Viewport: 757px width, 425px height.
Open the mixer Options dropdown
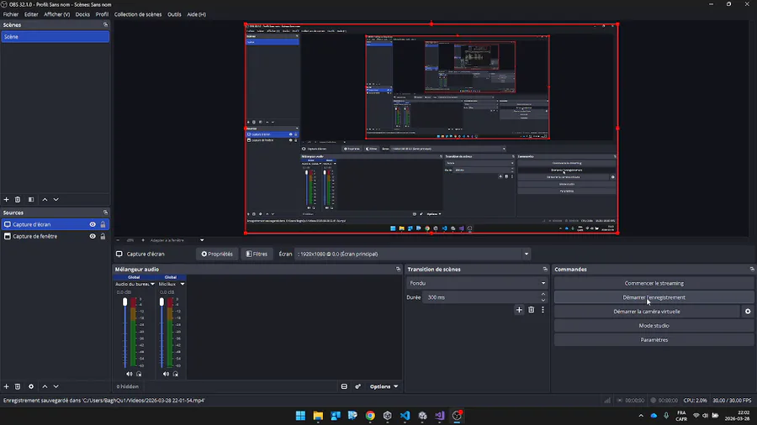(384, 386)
